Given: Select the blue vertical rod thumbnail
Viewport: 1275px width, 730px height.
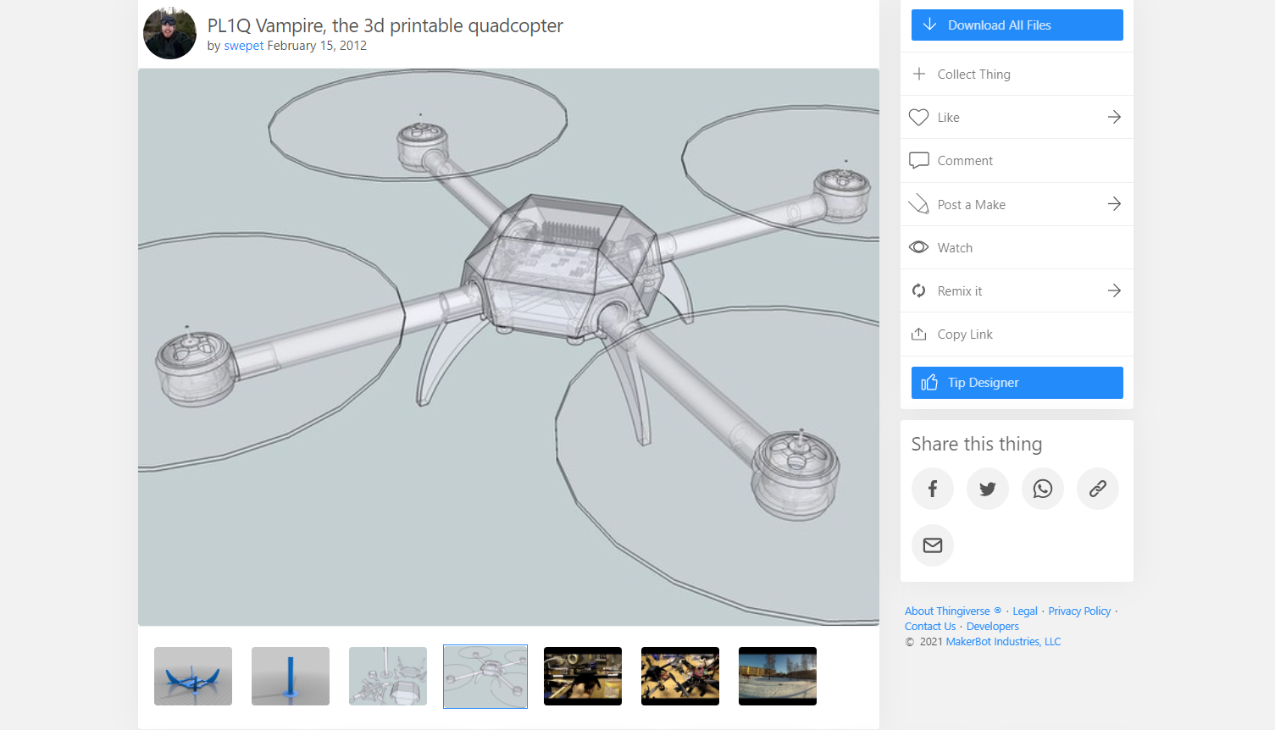Looking at the screenshot, I should tap(291, 676).
